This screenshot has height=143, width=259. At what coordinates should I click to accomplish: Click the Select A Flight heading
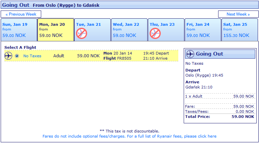pos(20,47)
